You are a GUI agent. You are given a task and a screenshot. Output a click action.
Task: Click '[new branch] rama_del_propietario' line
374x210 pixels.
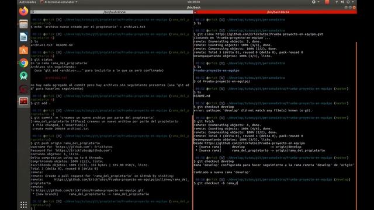(x=91, y=194)
